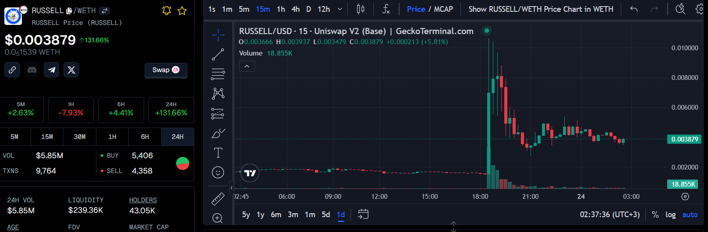The image size is (708, 232).
Task: Set chart range to 1d
Action: coord(341,215)
